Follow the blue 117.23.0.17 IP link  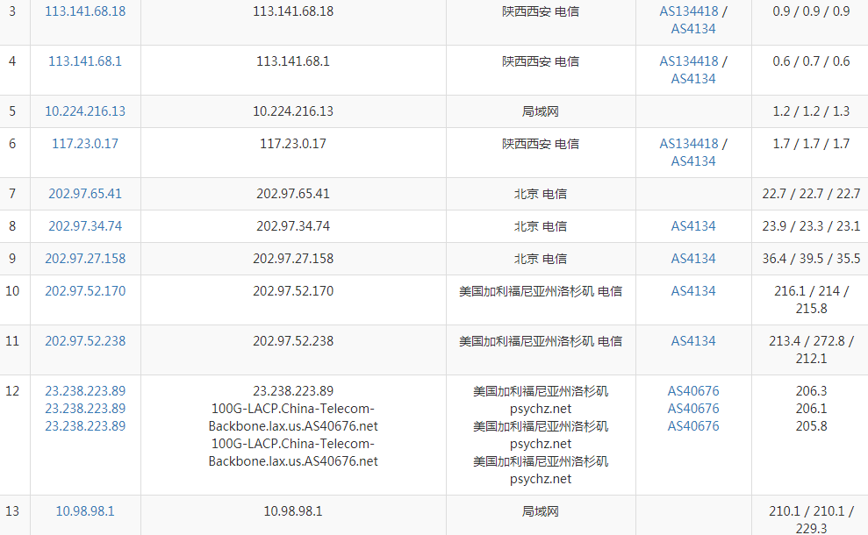click(x=85, y=144)
